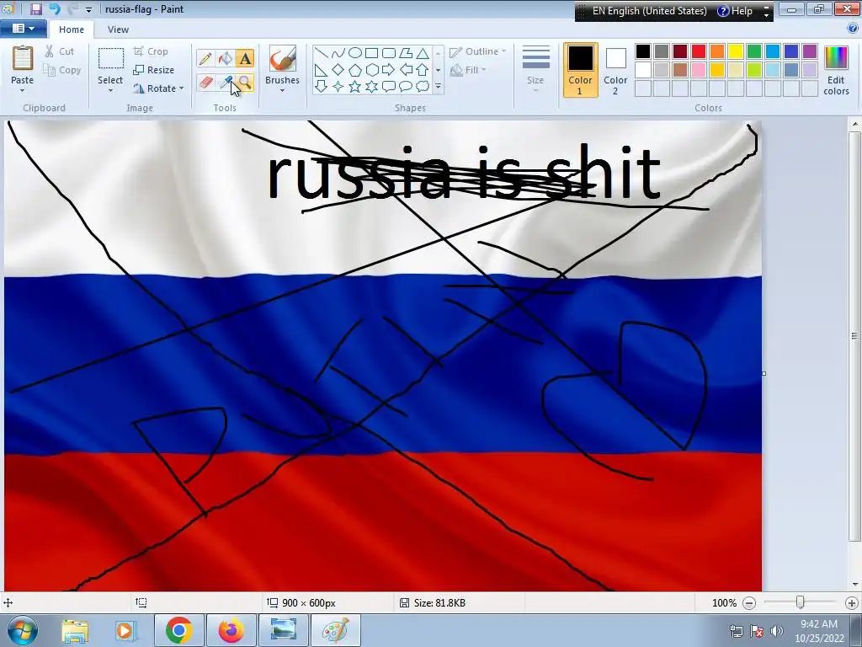Choose the Rounded rectangle shape

point(389,53)
